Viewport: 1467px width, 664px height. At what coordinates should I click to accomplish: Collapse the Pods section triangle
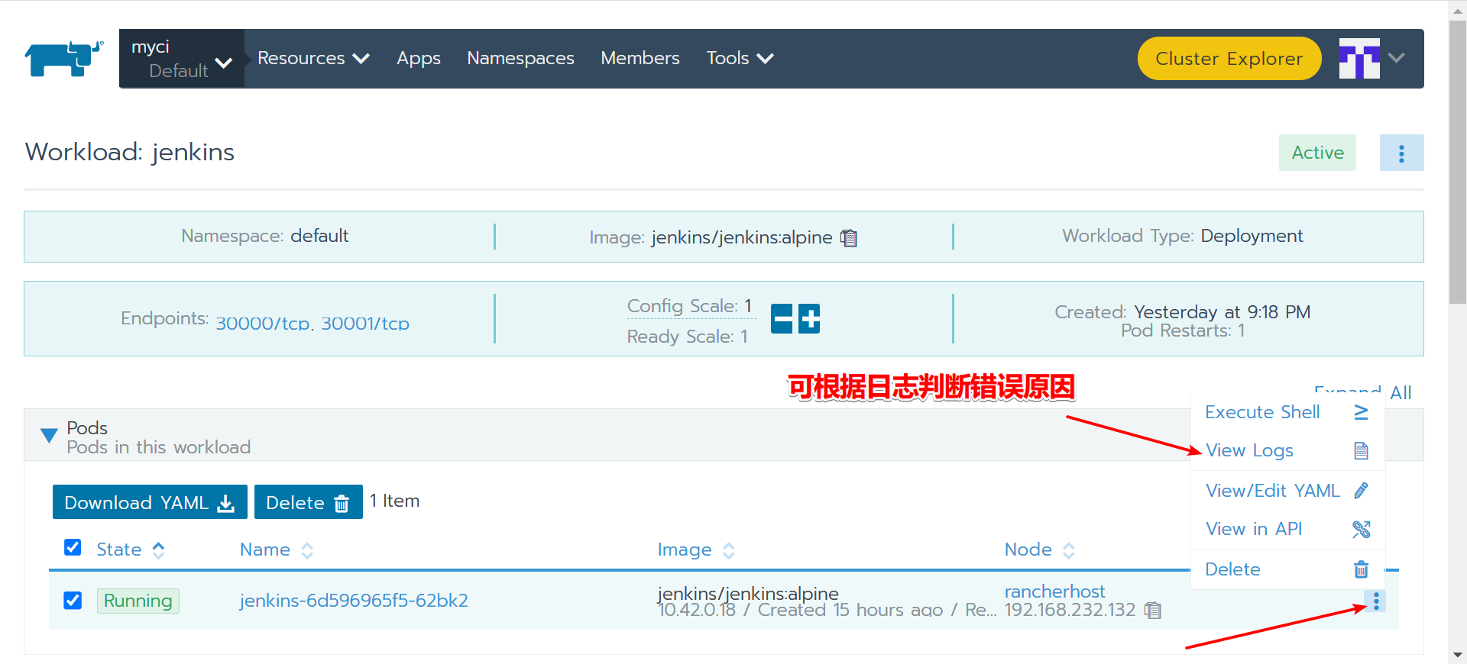(x=49, y=436)
